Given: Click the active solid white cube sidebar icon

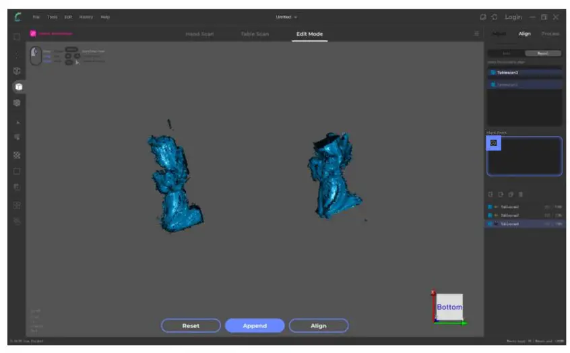Looking at the screenshot, I should tap(19, 87).
